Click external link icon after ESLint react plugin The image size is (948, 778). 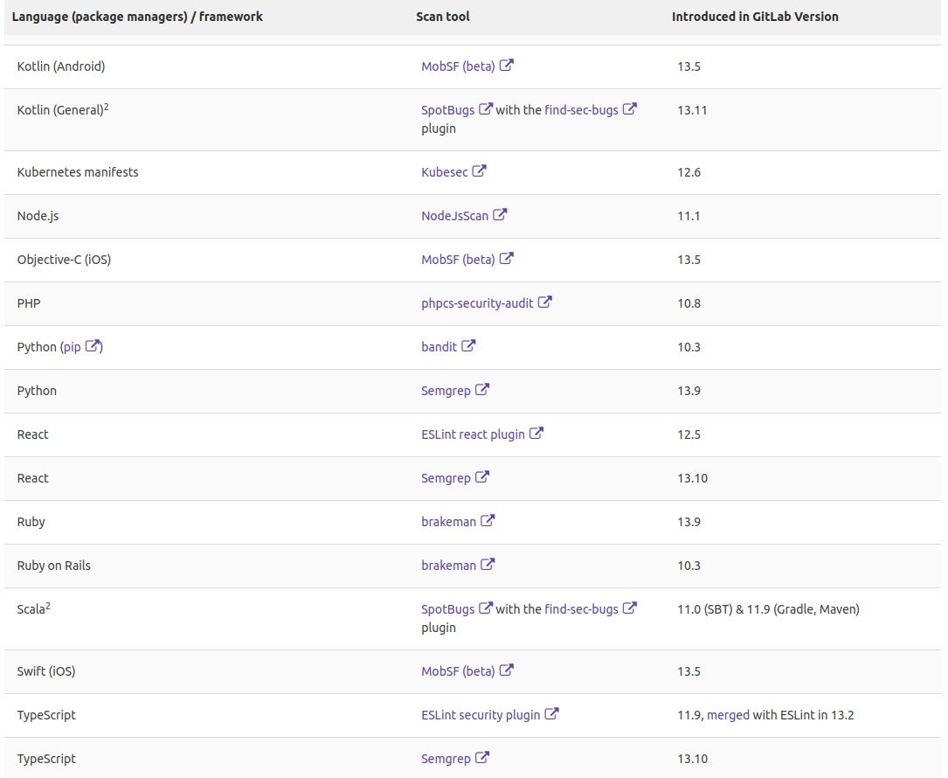[x=536, y=434]
